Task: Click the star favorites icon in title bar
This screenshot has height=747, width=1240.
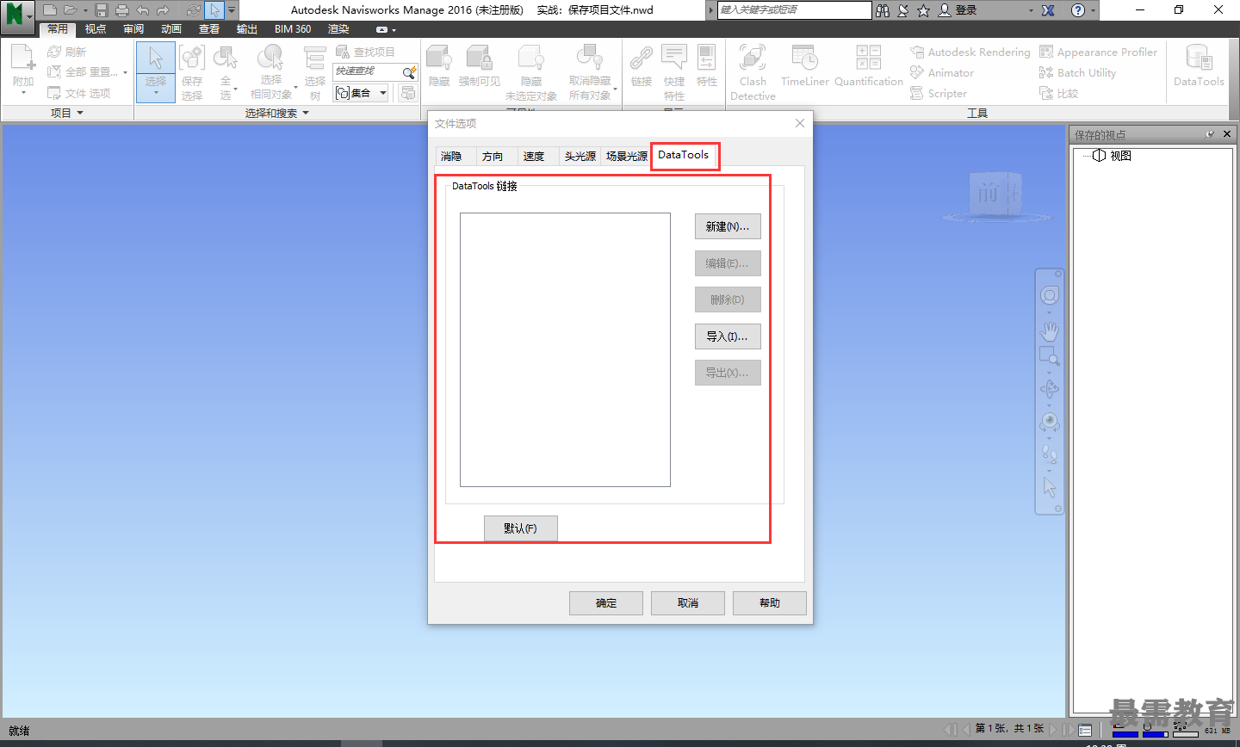Action: coord(923,10)
